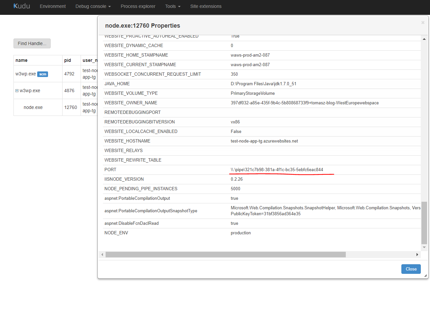This screenshot has height=311, width=430.
Task: Expand the Tools dropdown menu
Action: [x=172, y=6]
